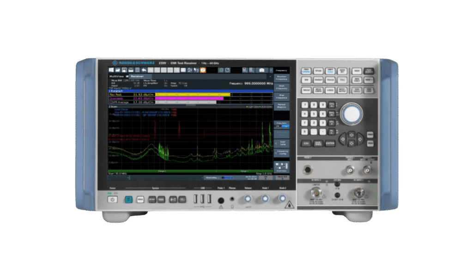The image size is (473, 266).
Task: Click the context help cursor icon
Action: [196, 70]
